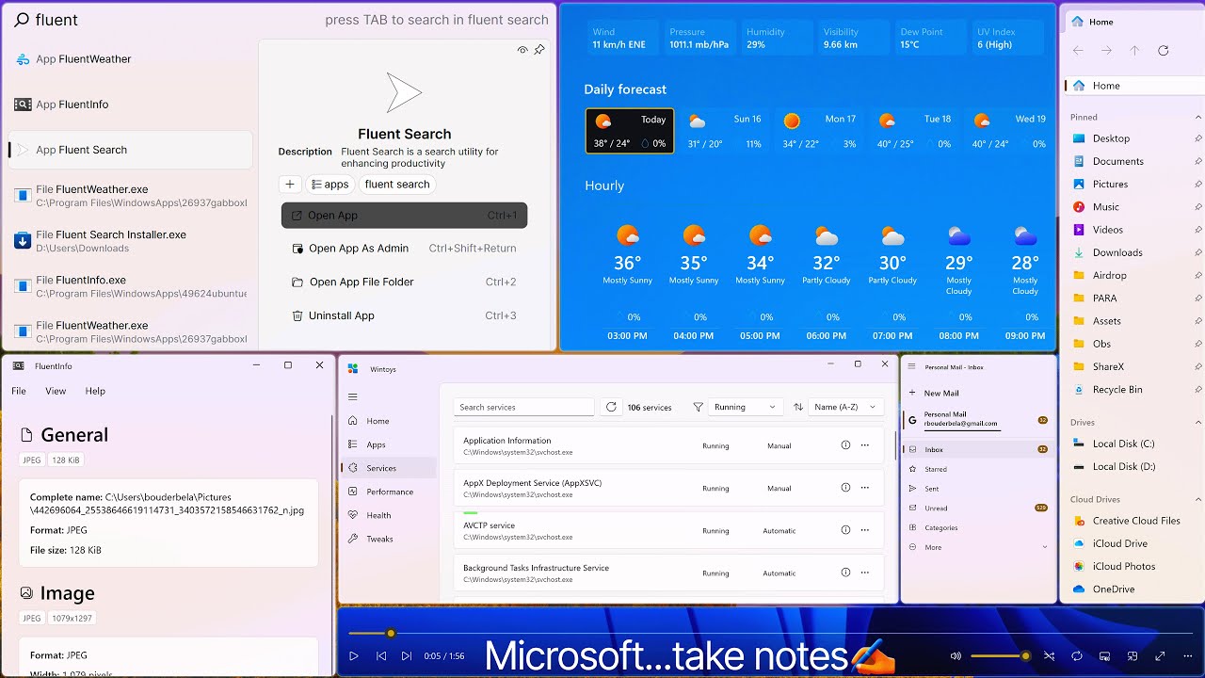Click the play button in the media player
The image size is (1205, 678).
click(x=354, y=655)
